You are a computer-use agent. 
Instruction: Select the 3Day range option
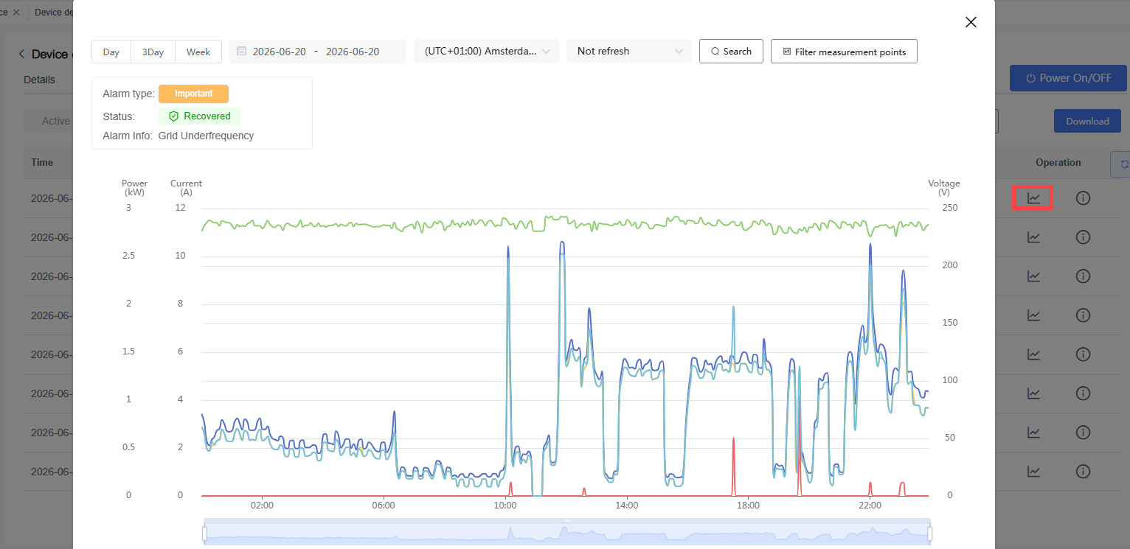(x=153, y=52)
